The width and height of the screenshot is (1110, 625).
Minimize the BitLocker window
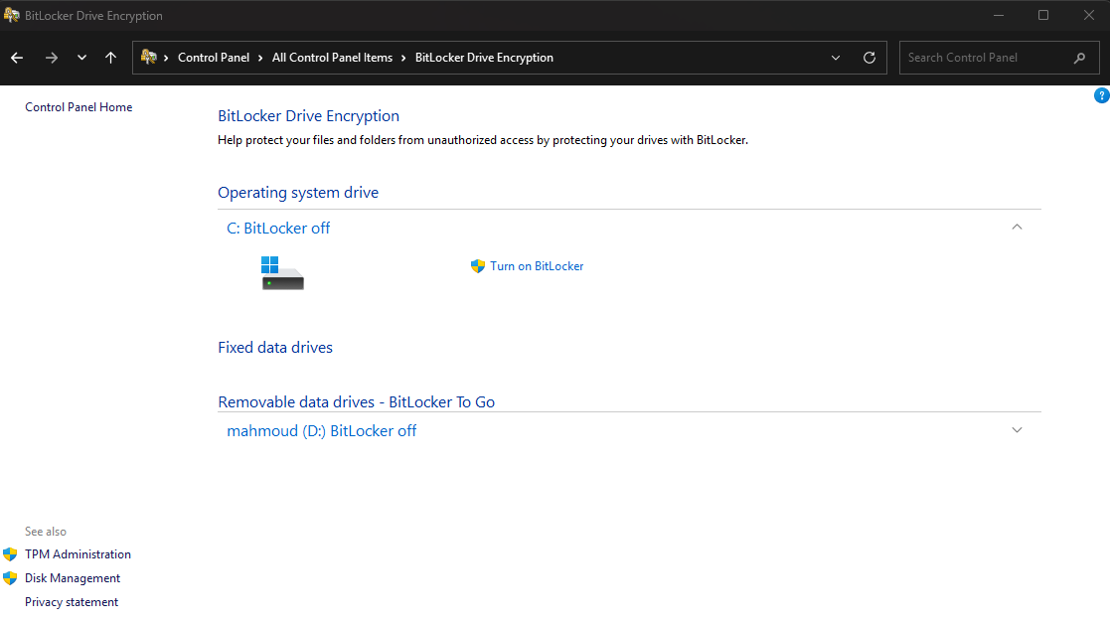(999, 15)
